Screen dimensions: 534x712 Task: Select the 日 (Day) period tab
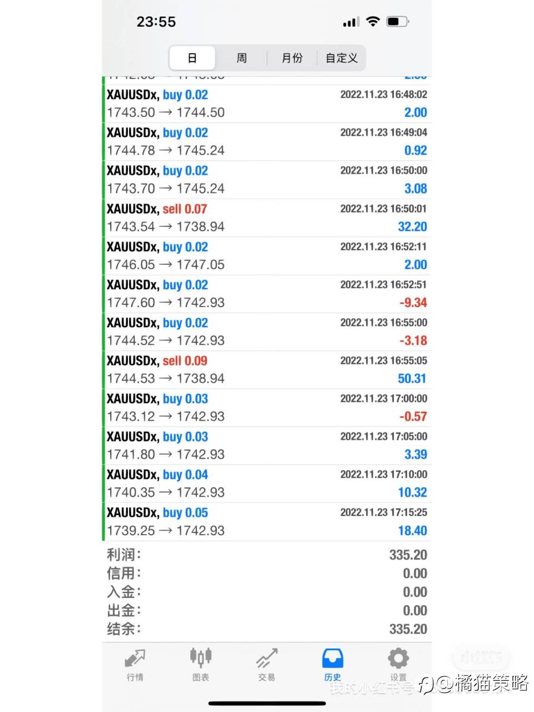coord(192,58)
